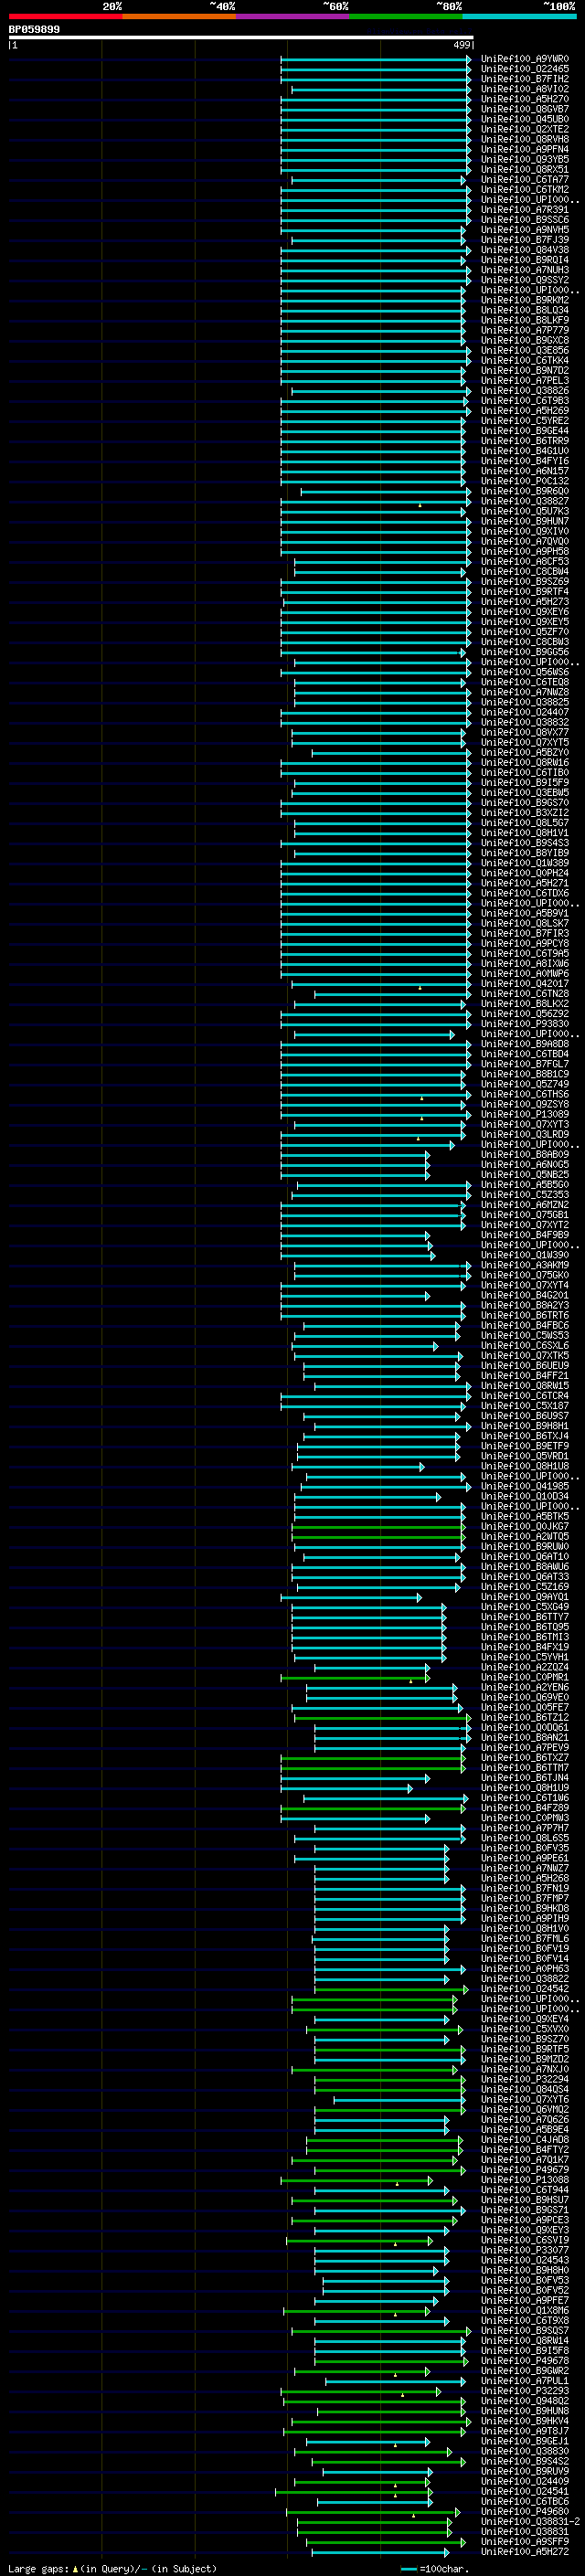Select label UniRef100_Q9SSY2

tap(524, 280)
